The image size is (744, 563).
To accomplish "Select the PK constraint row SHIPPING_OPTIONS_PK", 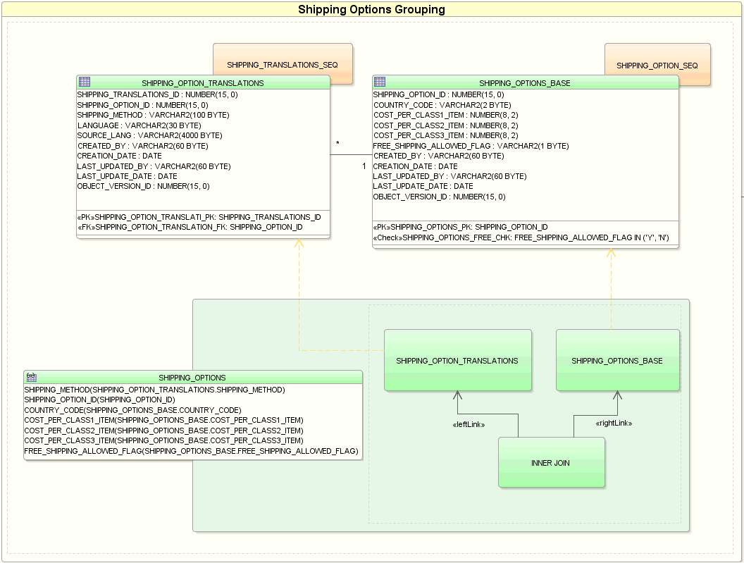I will point(460,227).
